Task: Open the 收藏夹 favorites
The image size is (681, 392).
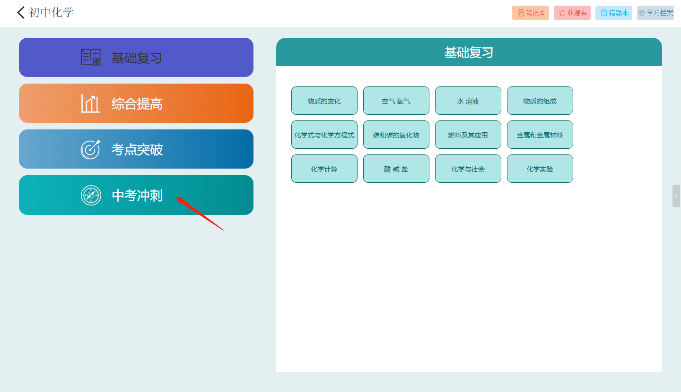Action: [572, 13]
